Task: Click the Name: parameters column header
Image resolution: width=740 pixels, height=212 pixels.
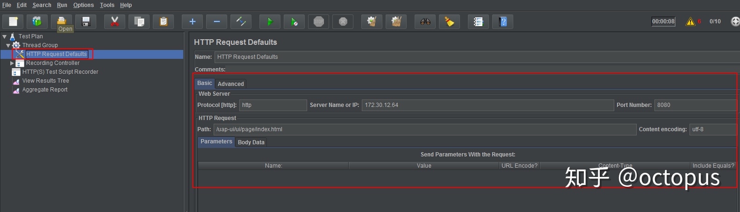Action: coord(273,166)
